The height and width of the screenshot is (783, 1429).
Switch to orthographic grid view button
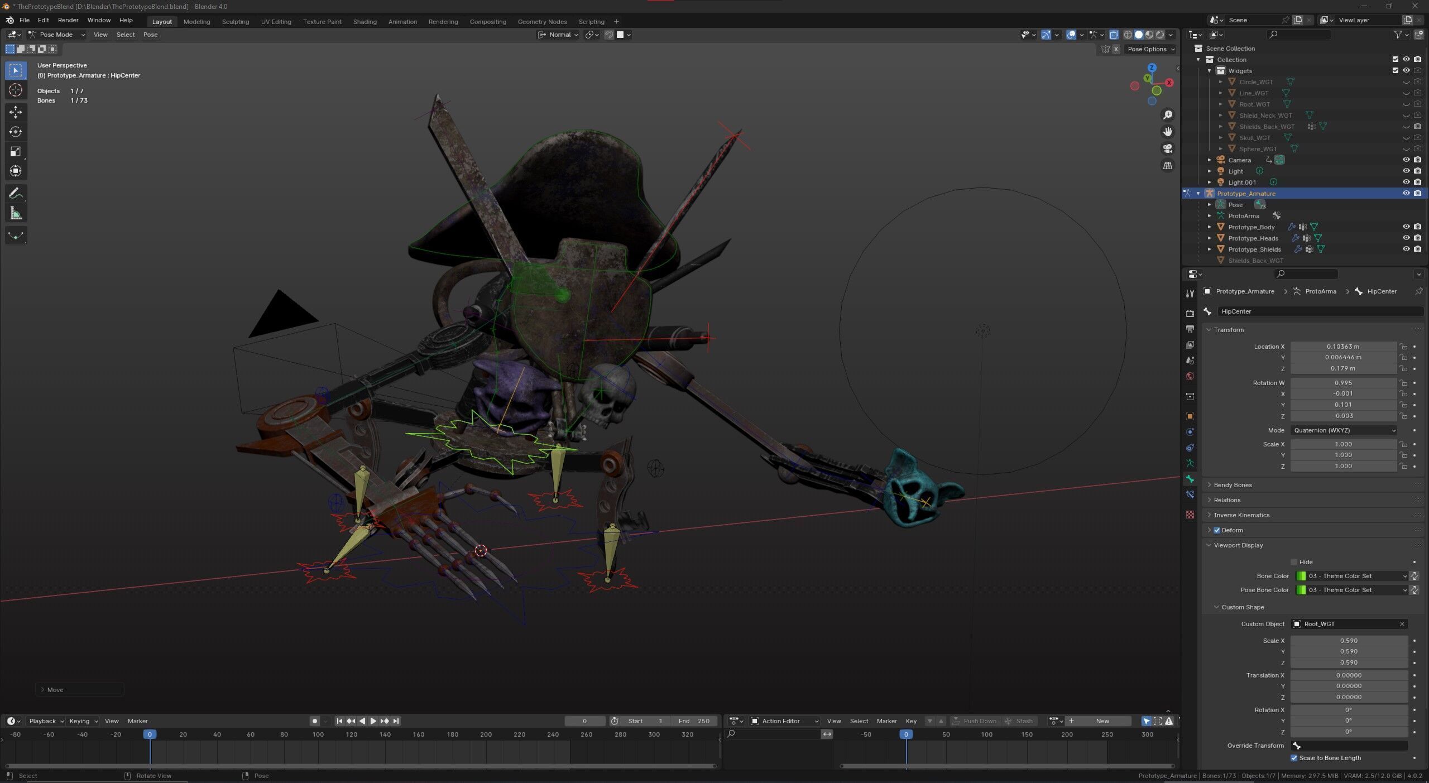(1167, 166)
